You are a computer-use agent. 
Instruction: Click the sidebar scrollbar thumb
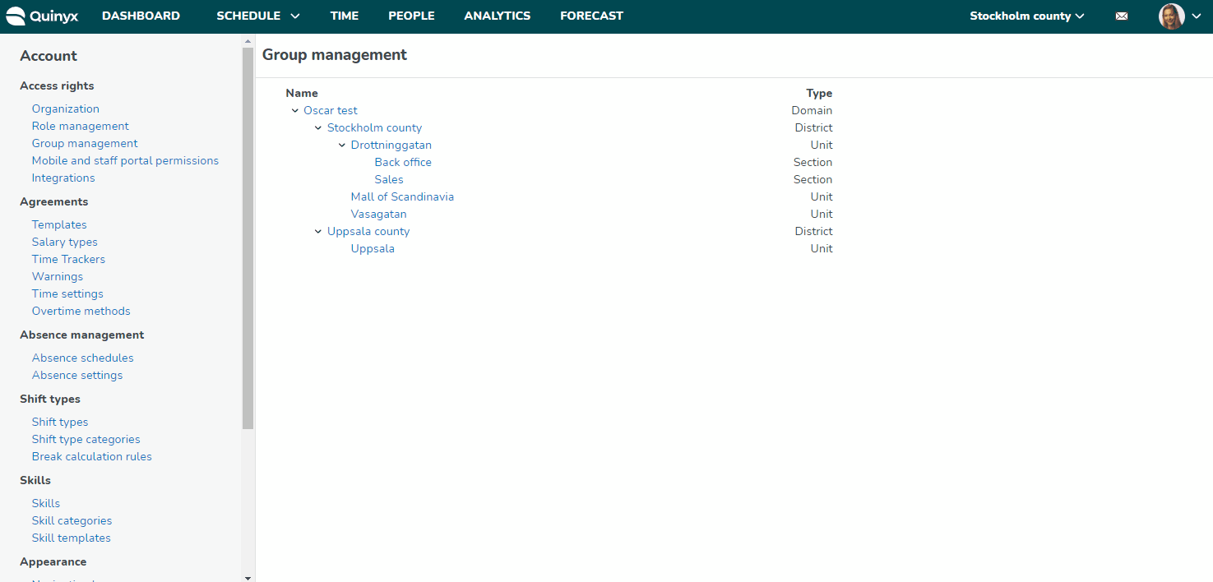click(248, 238)
